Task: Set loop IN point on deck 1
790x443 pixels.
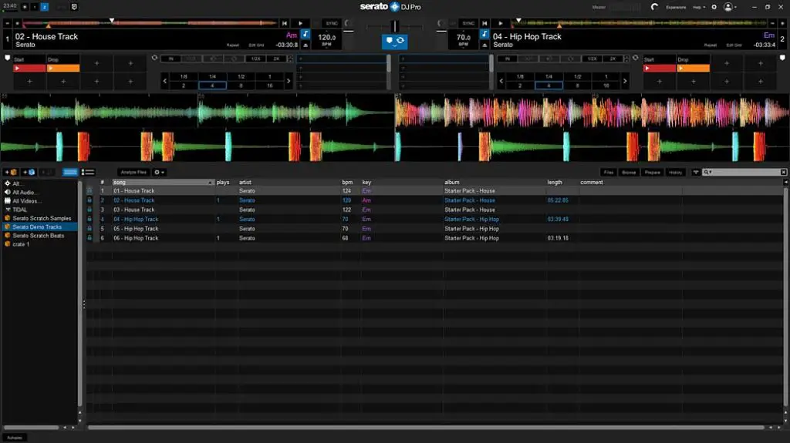Action: [x=170, y=59]
